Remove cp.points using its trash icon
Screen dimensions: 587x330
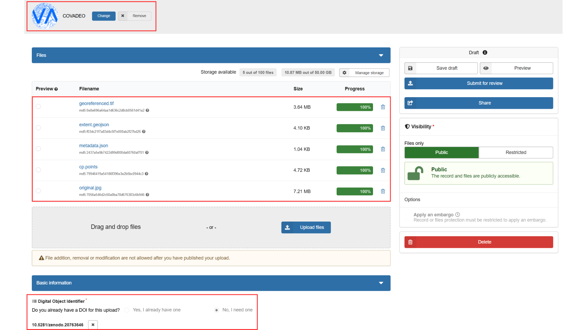tap(383, 170)
